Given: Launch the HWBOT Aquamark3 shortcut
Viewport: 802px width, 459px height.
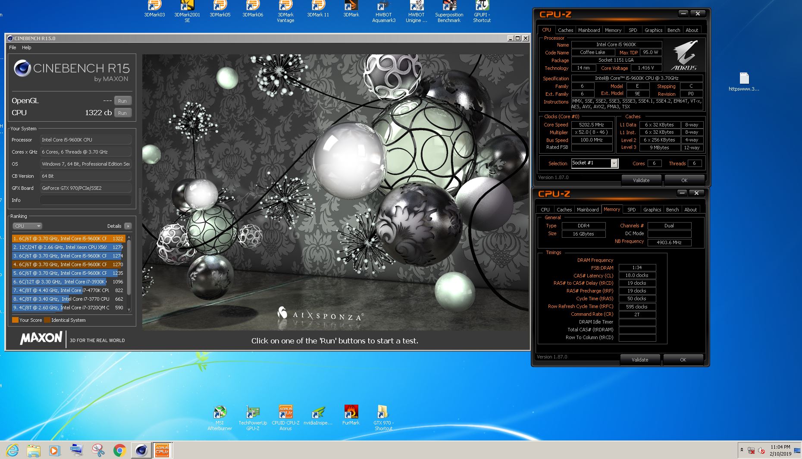Looking at the screenshot, I should pyautogui.click(x=384, y=11).
